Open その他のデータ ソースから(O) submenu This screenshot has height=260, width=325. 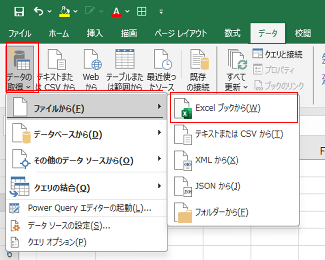coord(87,159)
